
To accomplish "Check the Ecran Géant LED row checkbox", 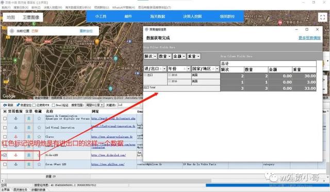I will 5,165.
